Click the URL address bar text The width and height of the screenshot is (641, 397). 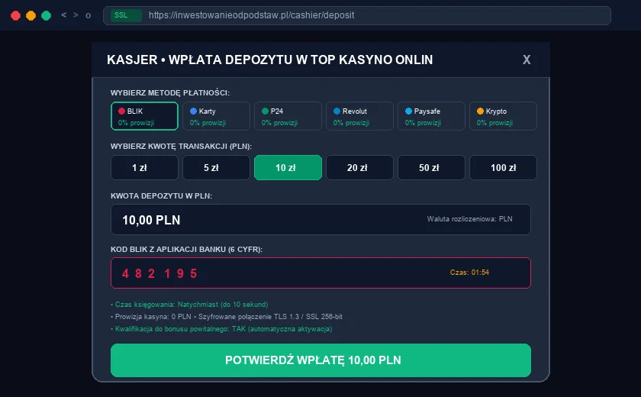251,15
